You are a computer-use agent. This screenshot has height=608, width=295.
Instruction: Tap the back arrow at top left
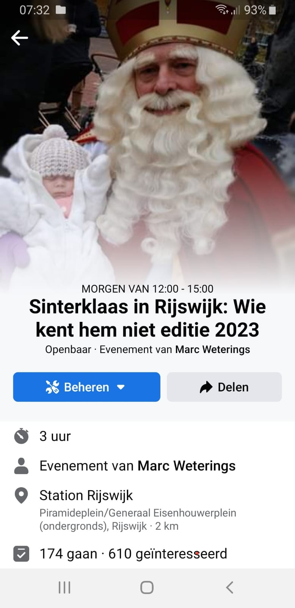click(19, 38)
